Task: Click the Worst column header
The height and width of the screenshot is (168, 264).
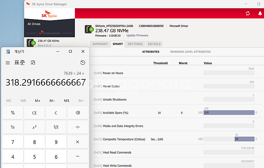Action: [183, 63]
